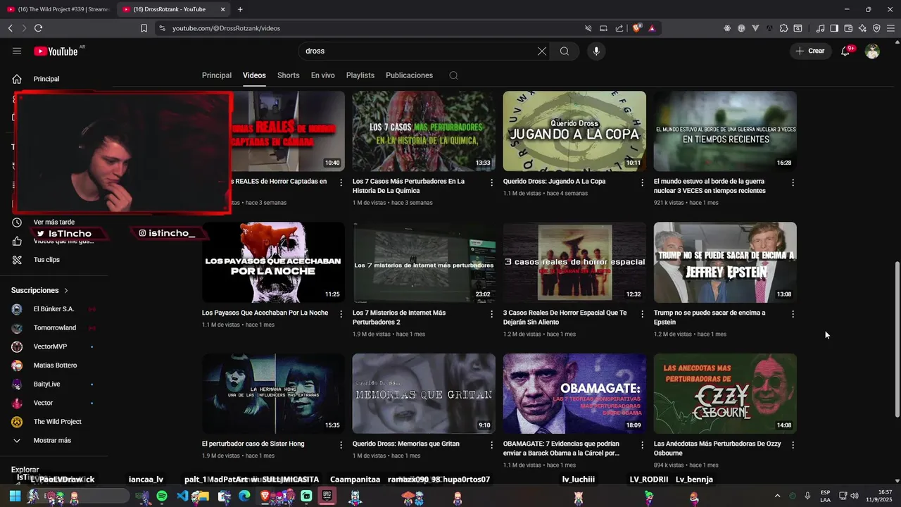Select the Videos channel tab
Image resolution: width=901 pixels, height=507 pixels.
(254, 75)
